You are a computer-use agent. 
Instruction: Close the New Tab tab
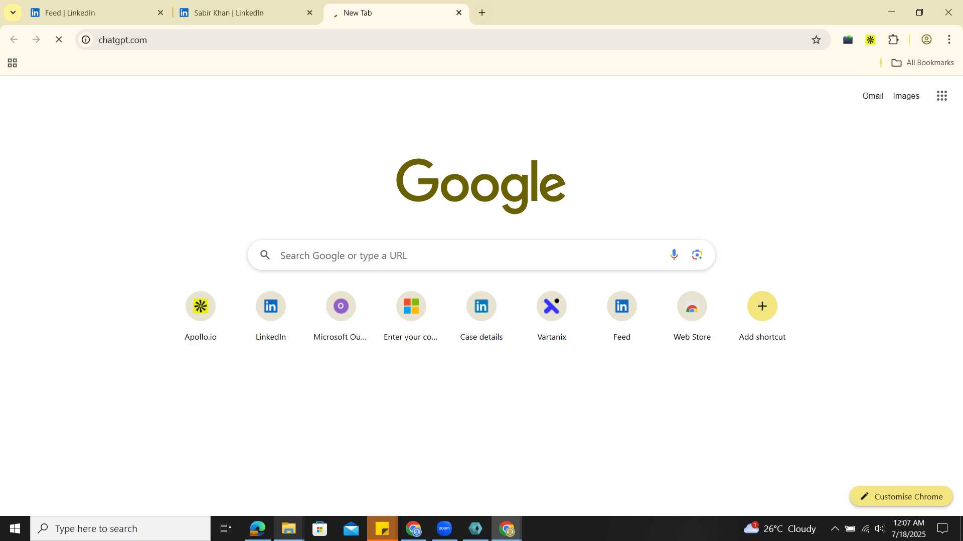click(458, 13)
